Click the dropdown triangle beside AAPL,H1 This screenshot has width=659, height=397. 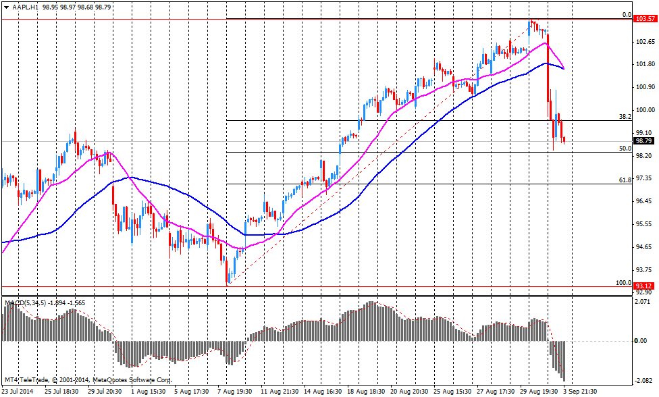pos(6,7)
